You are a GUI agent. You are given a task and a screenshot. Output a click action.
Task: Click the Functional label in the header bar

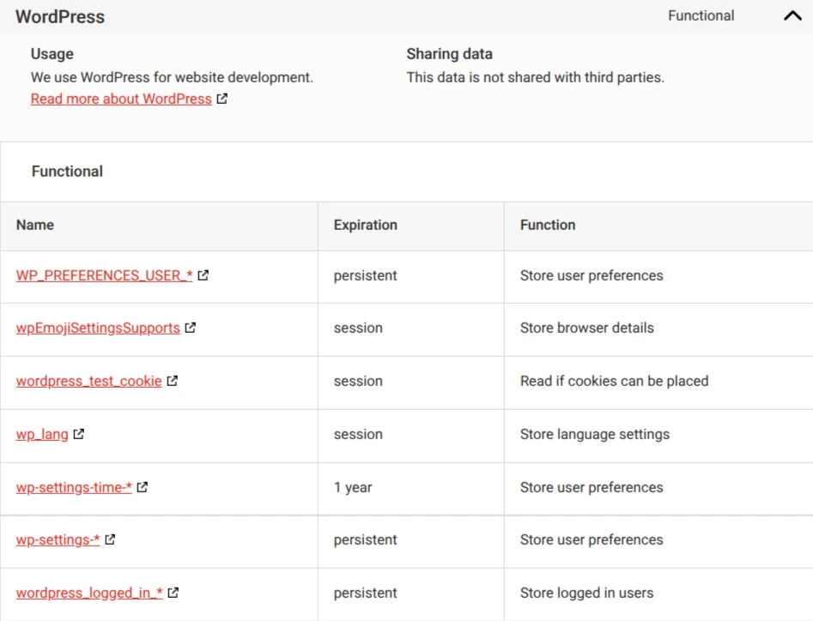[x=701, y=15]
